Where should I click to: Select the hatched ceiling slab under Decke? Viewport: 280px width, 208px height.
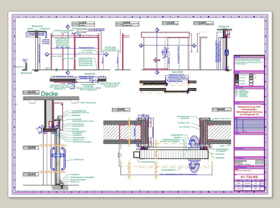coord(51,99)
